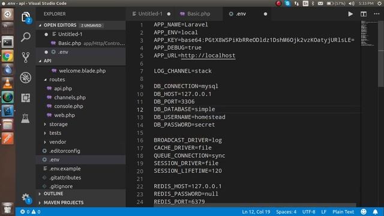Open the Manage gear icon
Screen dimensions: 384x216
point(25,197)
